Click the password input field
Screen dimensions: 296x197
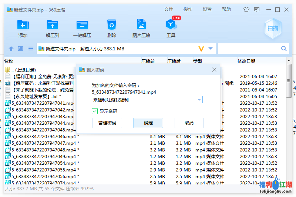144,100
